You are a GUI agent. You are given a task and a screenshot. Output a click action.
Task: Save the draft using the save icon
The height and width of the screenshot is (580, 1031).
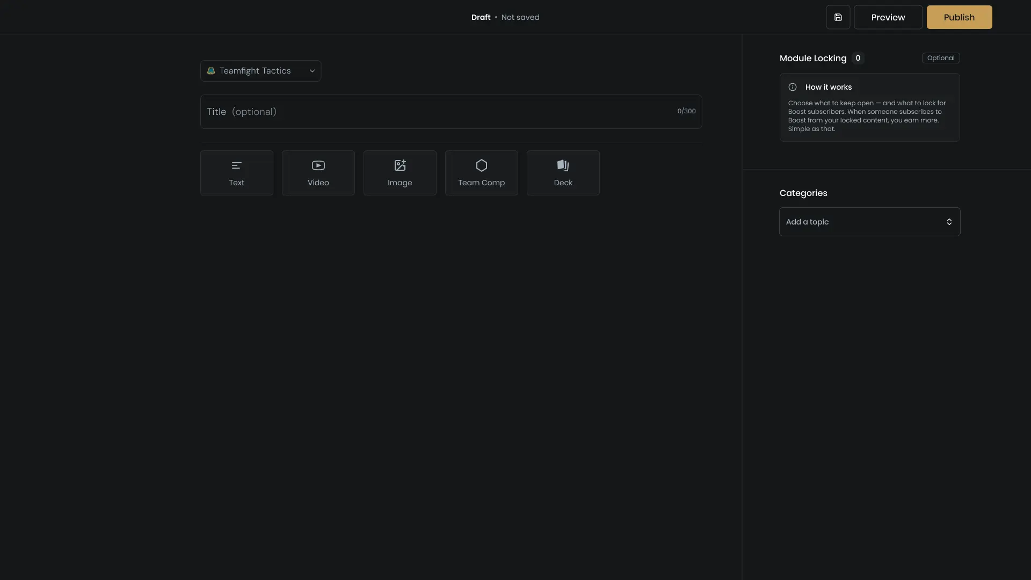click(x=838, y=17)
